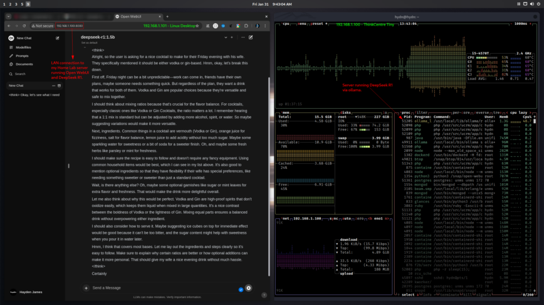The height and width of the screenshot is (305, 544).
Task: Focus the "Send a Message" input
Action: tap(163, 287)
